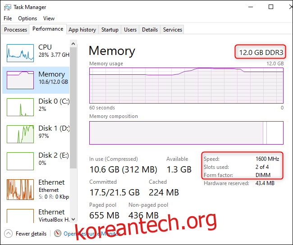Select the Disk 1 (D:) graph thumbnail
This screenshot has width=293, height=245.
(x=20, y=134)
